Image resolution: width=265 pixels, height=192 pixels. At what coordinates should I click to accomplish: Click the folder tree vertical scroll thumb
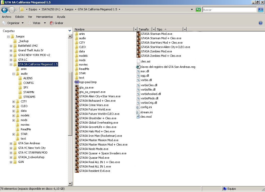70,104
